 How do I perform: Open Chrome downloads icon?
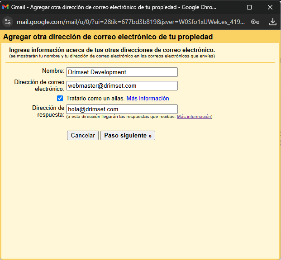(x=272, y=22)
